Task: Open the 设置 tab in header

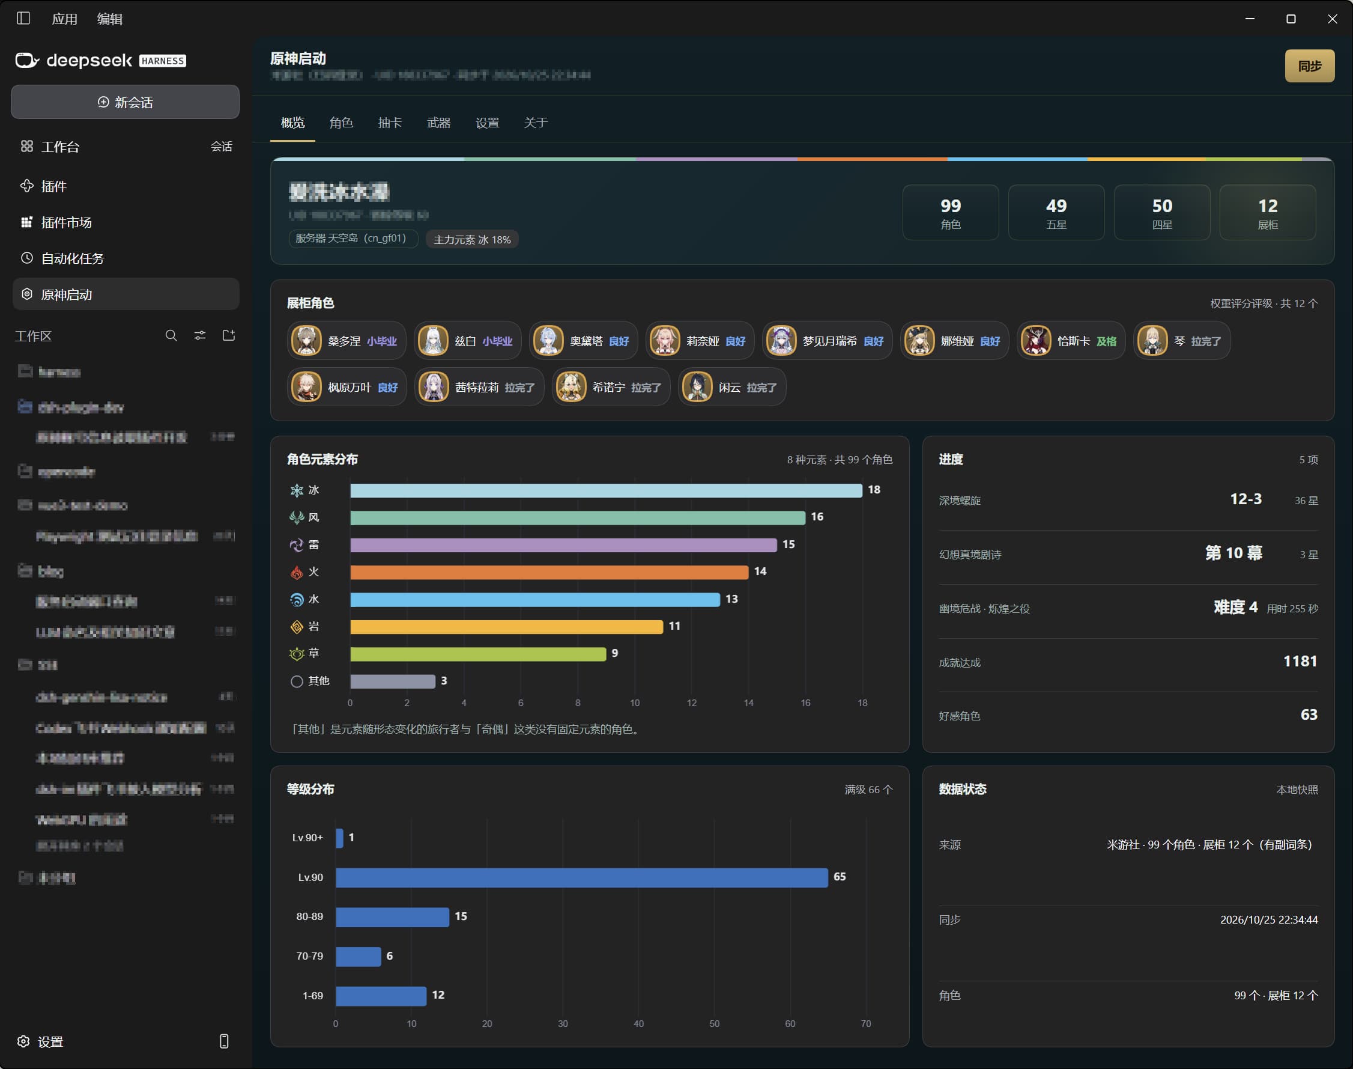Action: [x=487, y=122]
